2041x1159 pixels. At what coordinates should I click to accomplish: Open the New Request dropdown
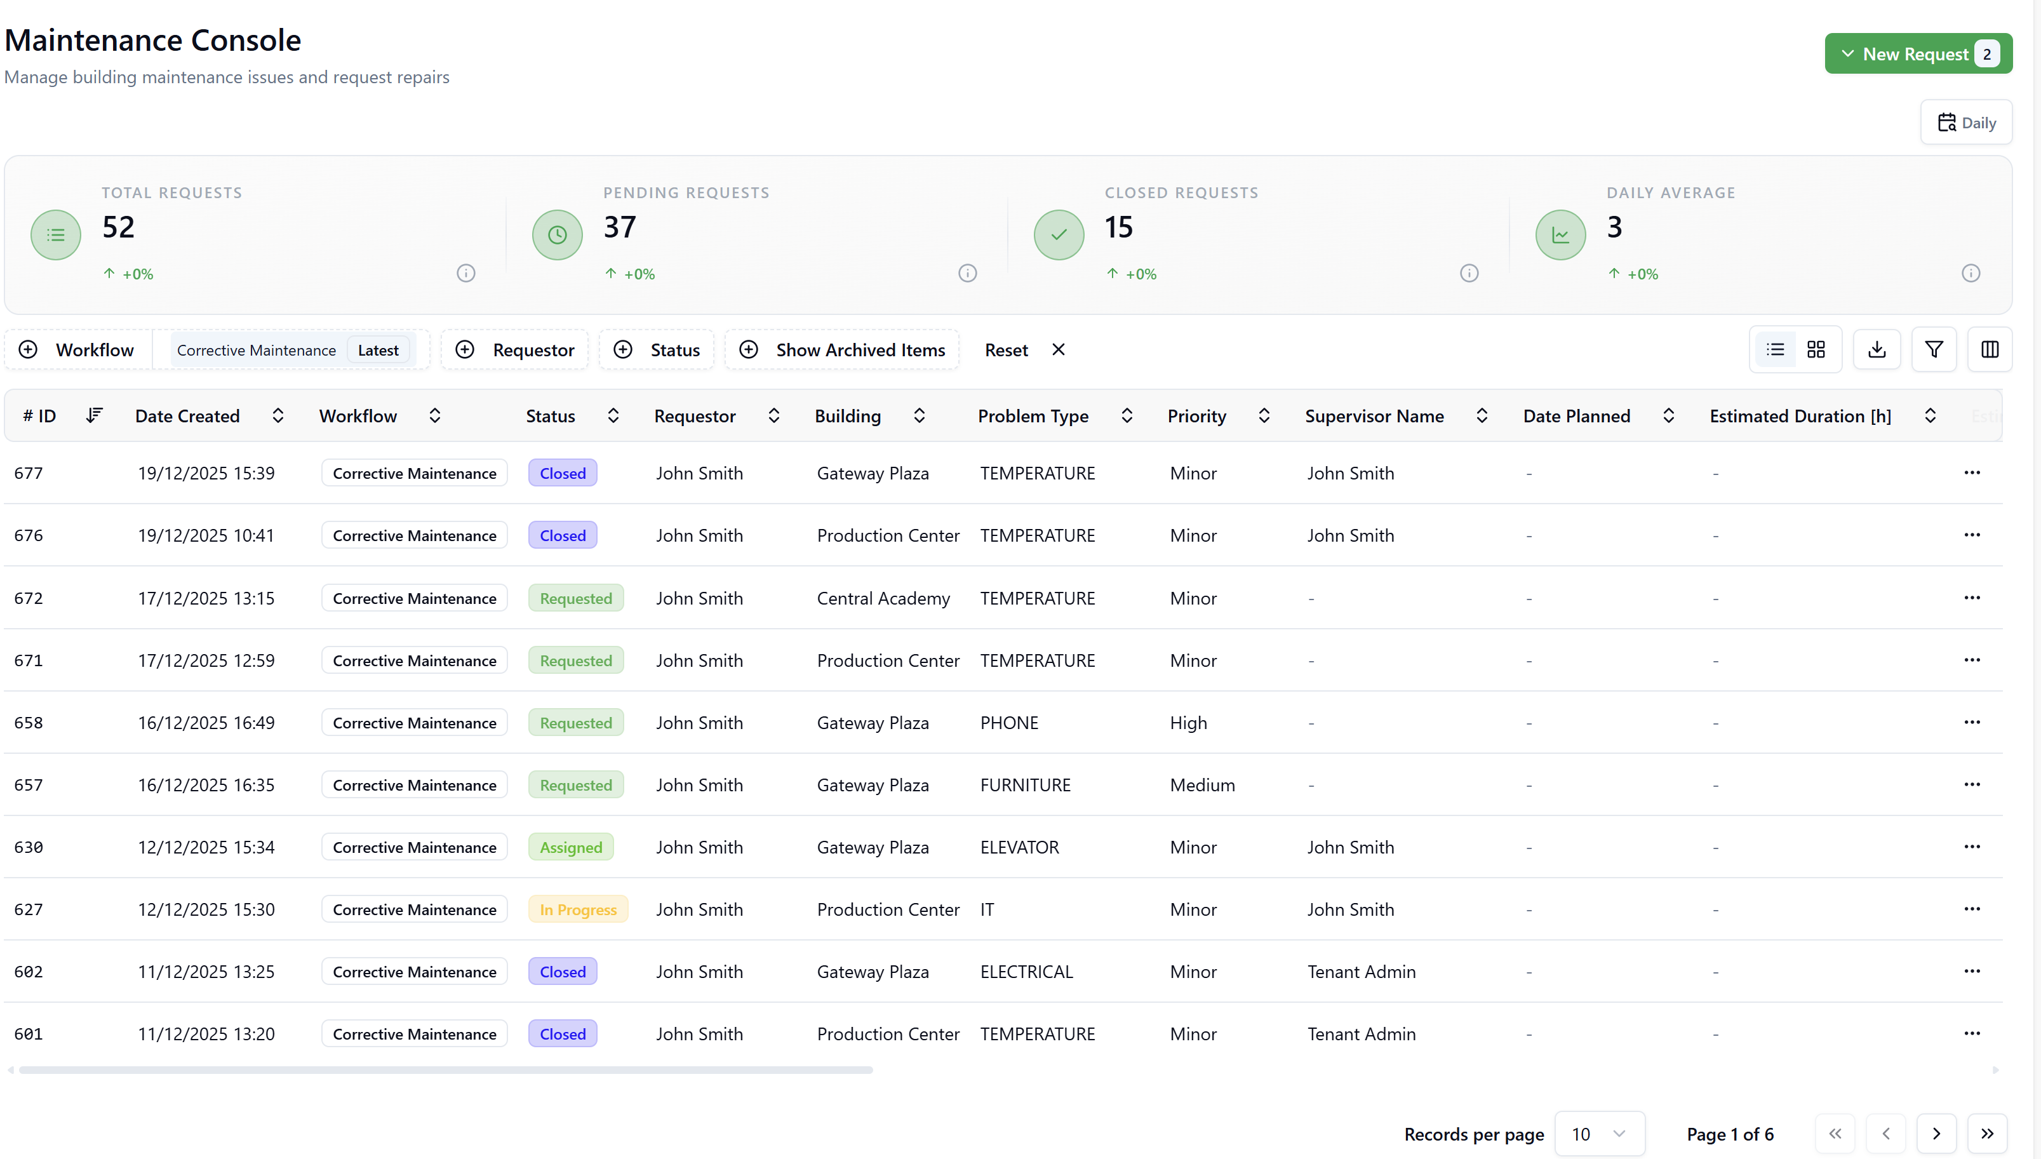pos(1918,53)
